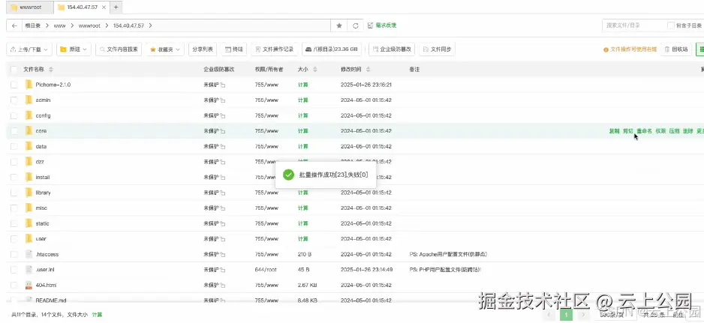704x323 pixels.
Task: Open recycle bin (回收站)
Action: pyautogui.click(x=676, y=49)
